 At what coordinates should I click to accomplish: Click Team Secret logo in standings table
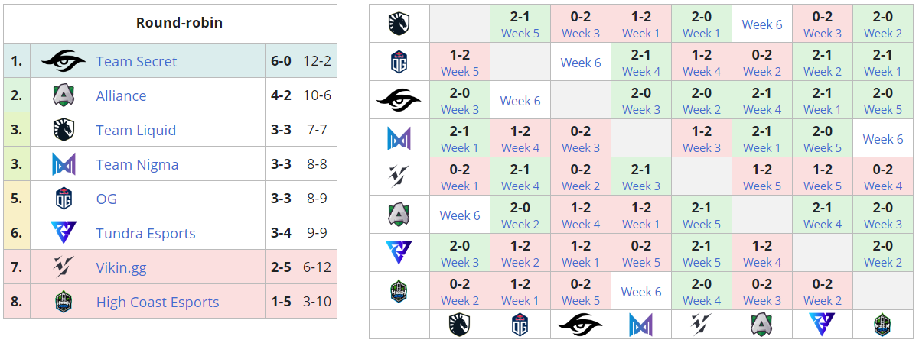pos(64,61)
